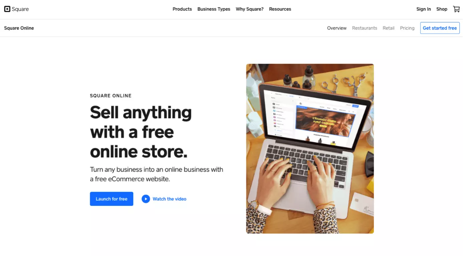
Task: Click the Square Online subnav title
Action: click(x=19, y=28)
